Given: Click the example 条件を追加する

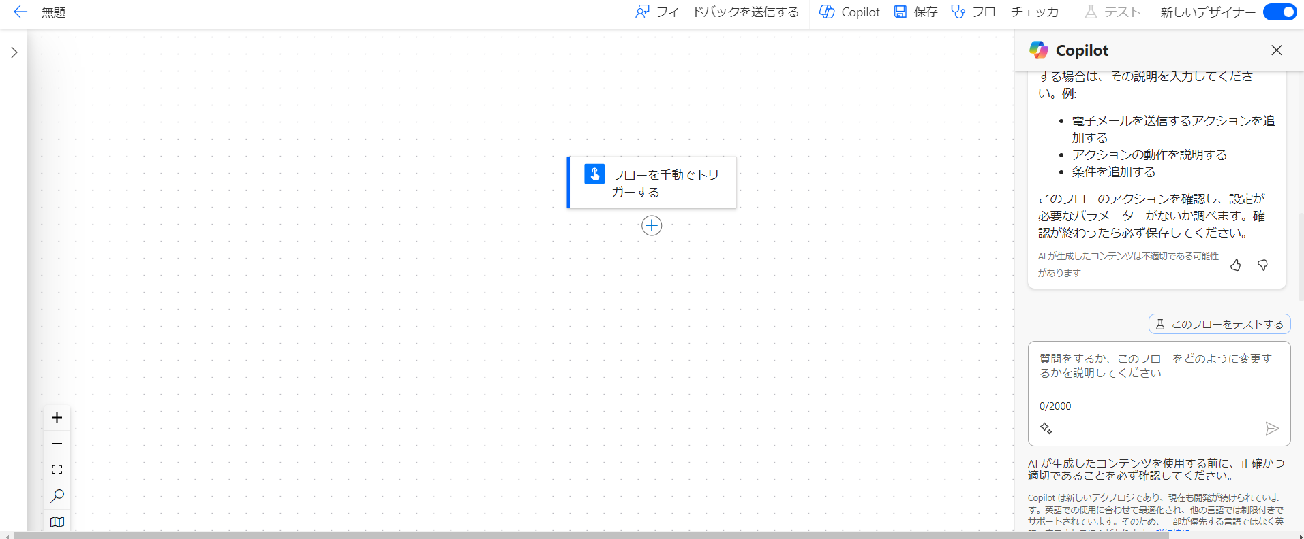Looking at the screenshot, I should [1114, 171].
